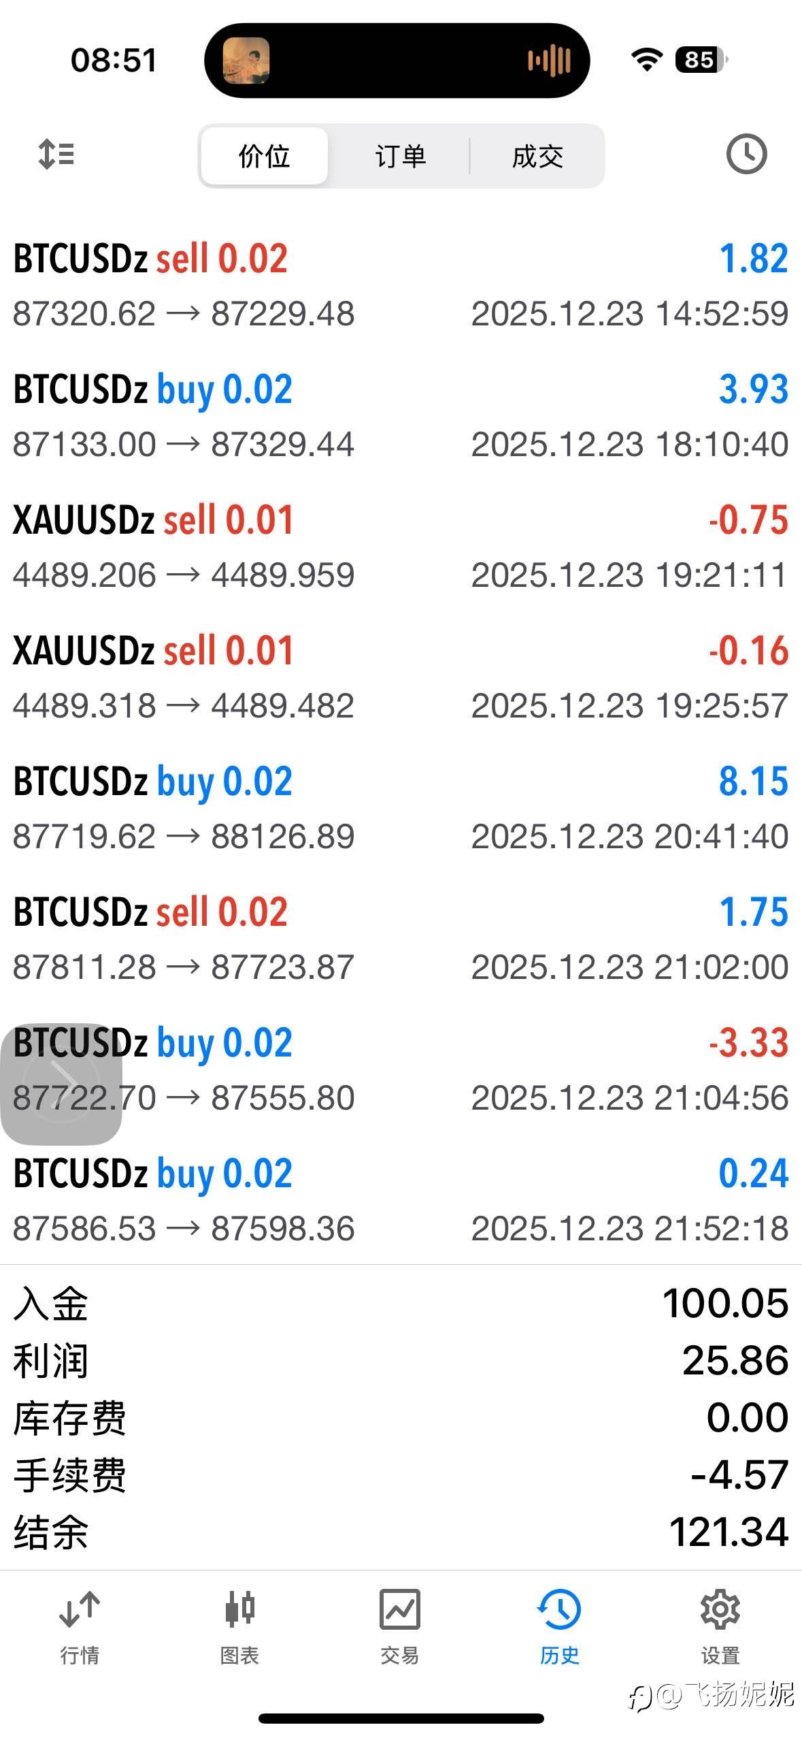
Task: Select XAUUSDz sell trade with loss -0.16
Action: pos(401,678)
